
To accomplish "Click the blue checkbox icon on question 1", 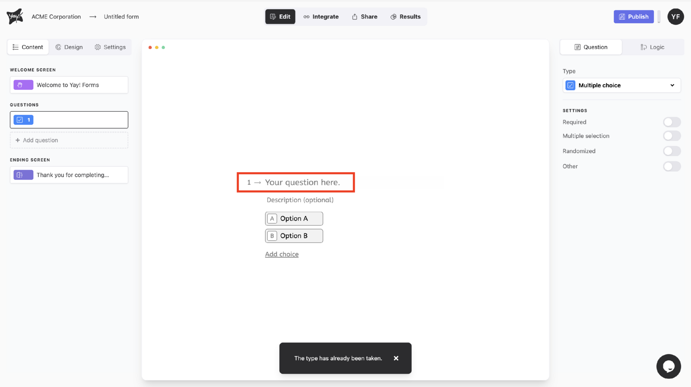I will click(x=20, y=120).
